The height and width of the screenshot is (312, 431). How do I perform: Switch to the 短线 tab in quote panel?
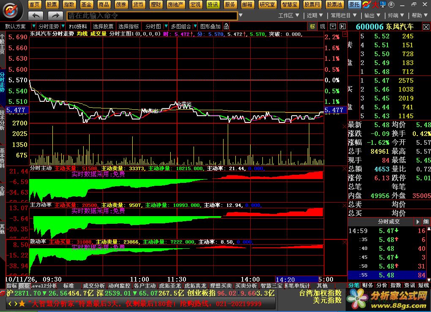click(423, 285)
